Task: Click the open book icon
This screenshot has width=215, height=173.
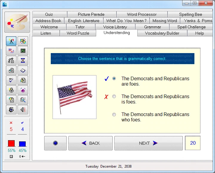Action: [23, 70]
